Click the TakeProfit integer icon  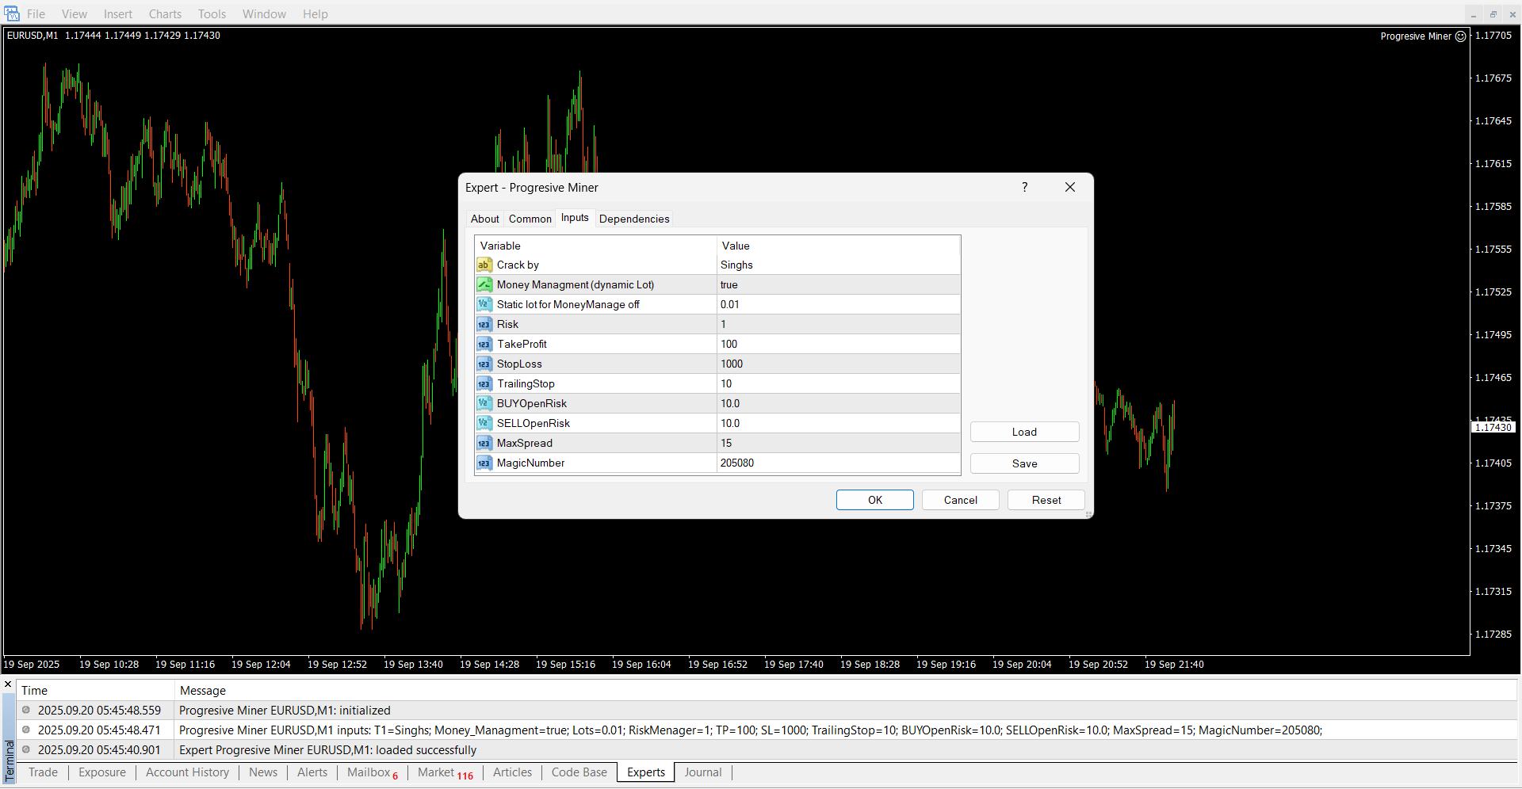(484, 344)
